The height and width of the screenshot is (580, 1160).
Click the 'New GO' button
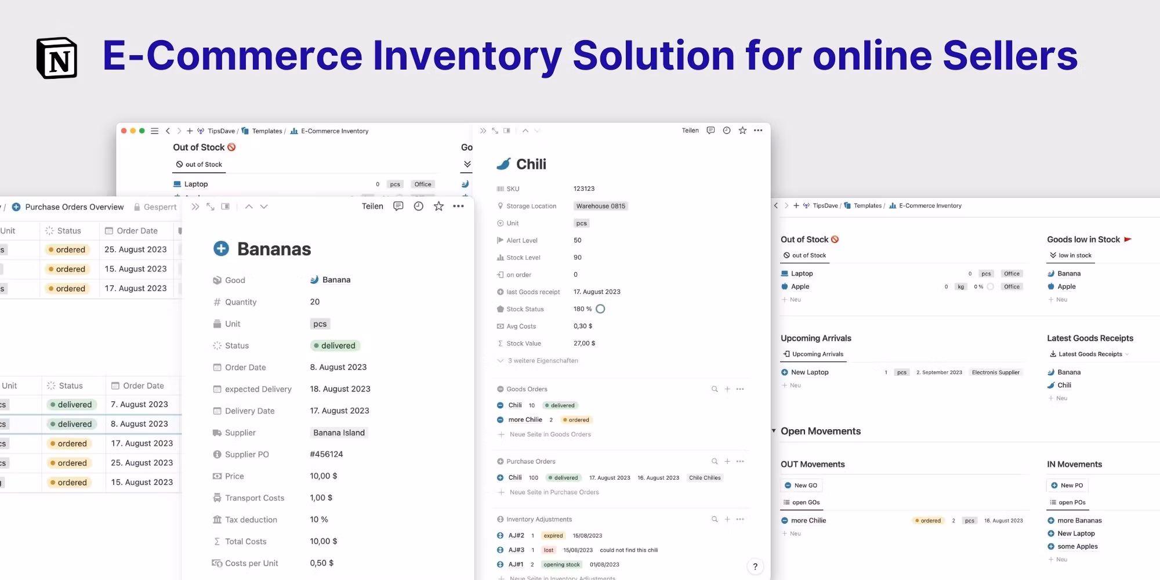tap(800, 485)
